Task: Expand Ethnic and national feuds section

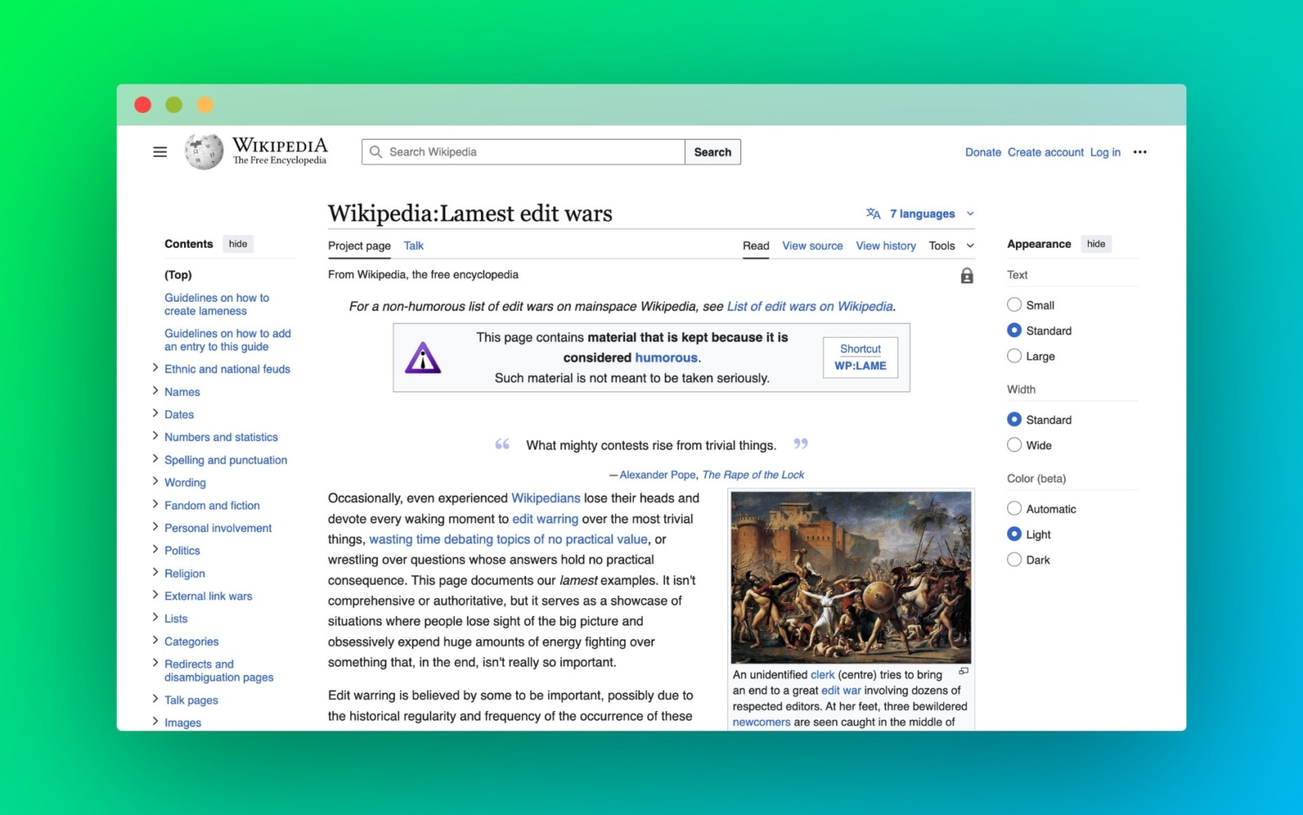Action: click(155, 368)
